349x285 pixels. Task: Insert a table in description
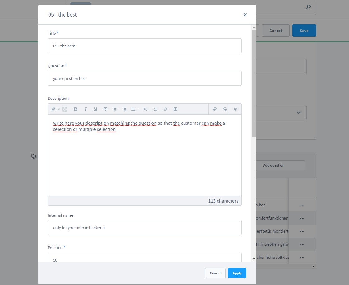[x=175, y=109]
